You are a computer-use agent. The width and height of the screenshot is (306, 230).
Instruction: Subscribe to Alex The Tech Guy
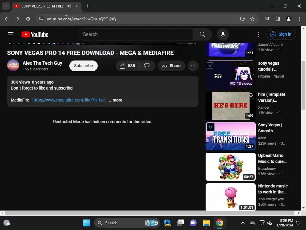pyautogui.click(x=83, y=66)
